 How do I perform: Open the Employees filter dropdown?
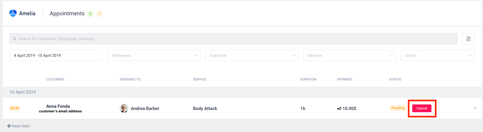tap(154, 55)
